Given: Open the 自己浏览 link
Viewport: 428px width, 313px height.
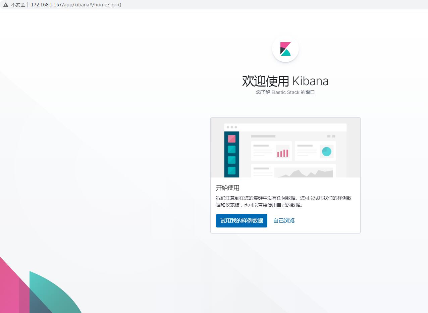Looking at the screenshot, I should coord(284,221).
